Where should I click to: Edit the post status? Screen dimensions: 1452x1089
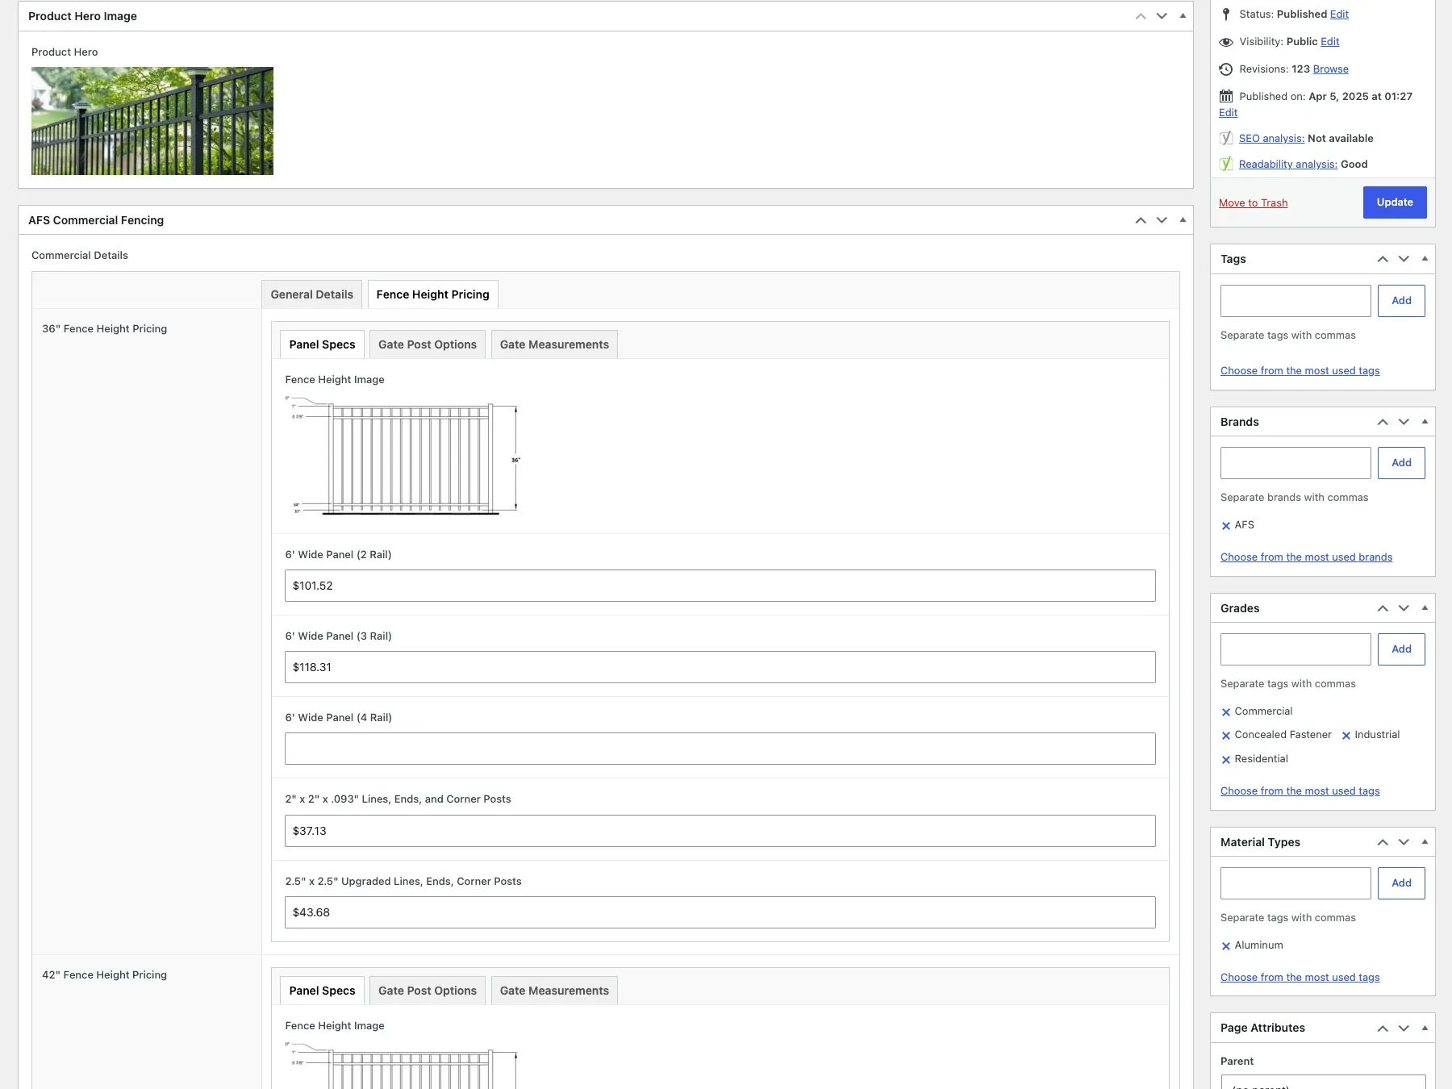pos(1339,15)
